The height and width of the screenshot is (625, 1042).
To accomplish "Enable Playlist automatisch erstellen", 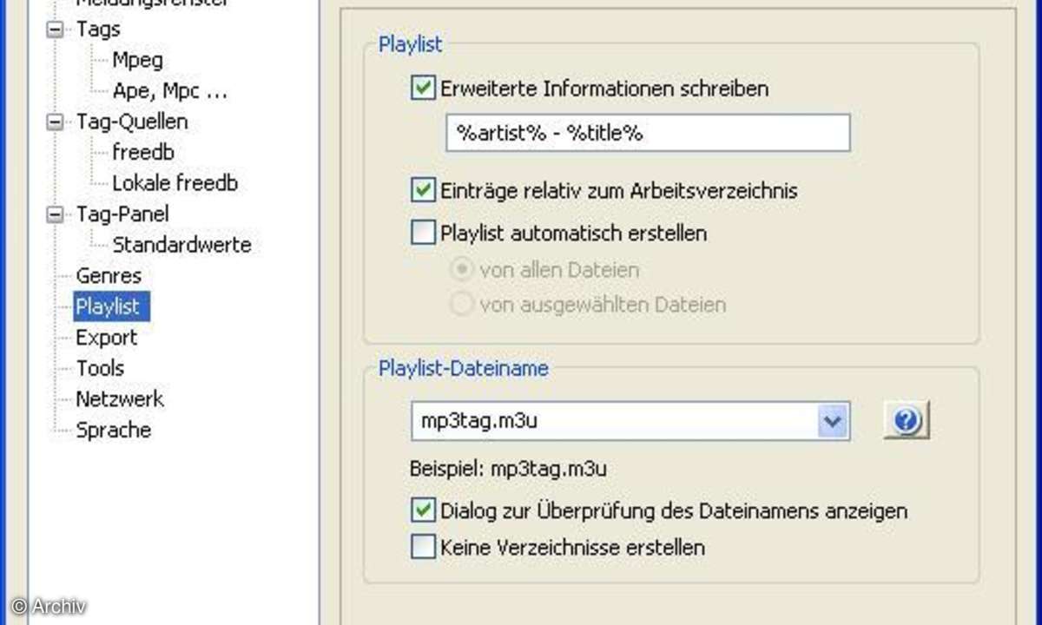I will point(423,234).
